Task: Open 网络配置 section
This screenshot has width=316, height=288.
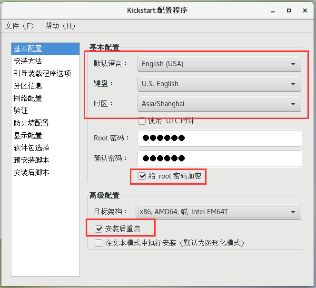Action: 45,98
